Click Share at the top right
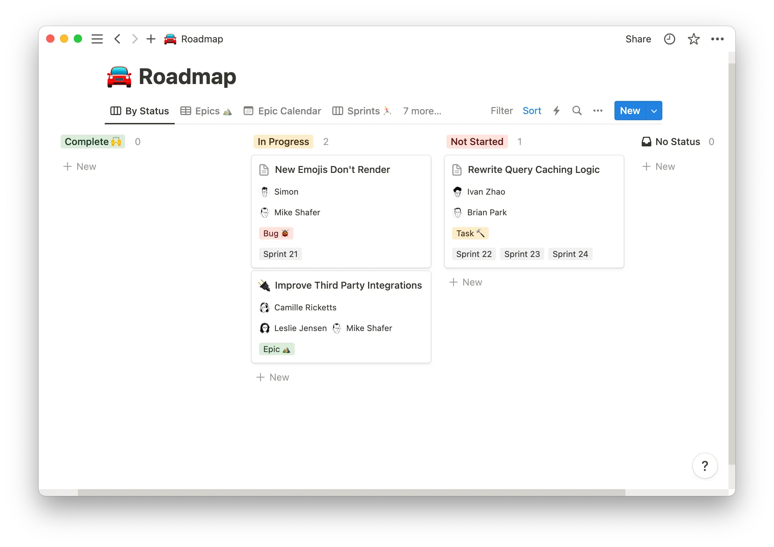Screen dimensions: 774x547 click(638, 39)
